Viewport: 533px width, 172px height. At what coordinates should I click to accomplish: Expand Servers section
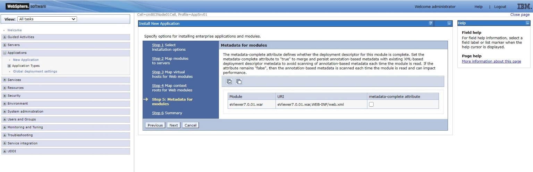point(5,45)
